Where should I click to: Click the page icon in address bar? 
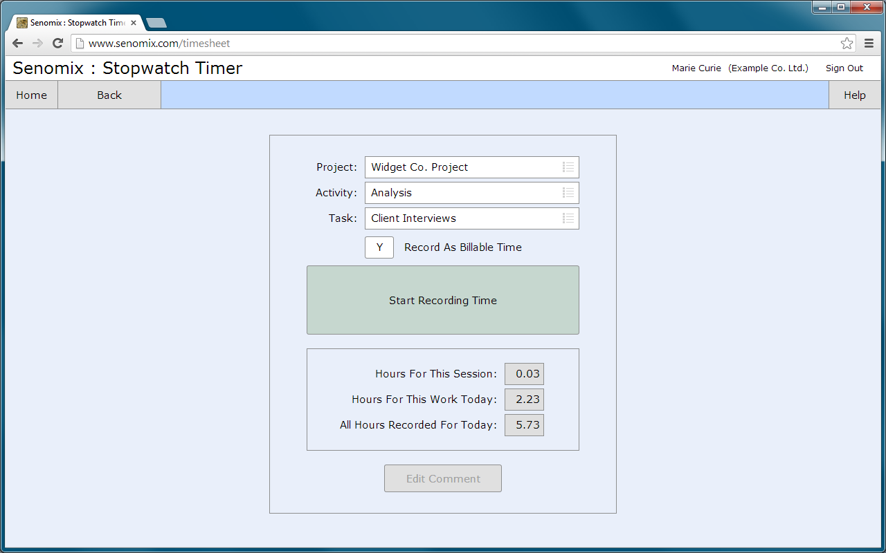(80, 44)
